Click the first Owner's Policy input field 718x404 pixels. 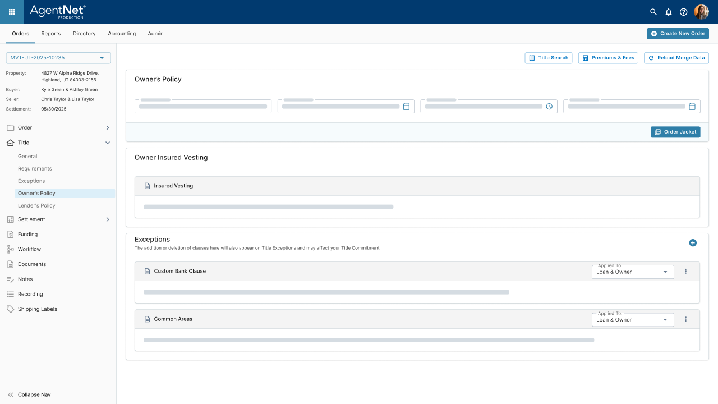[x=203, y=107]
